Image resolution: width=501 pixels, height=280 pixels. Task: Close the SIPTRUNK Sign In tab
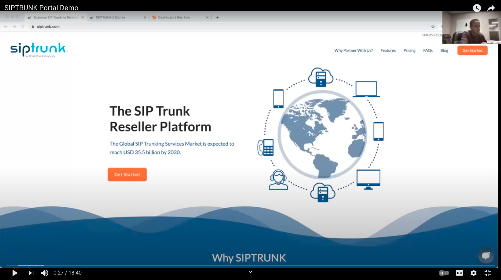(x=145, y=17)
